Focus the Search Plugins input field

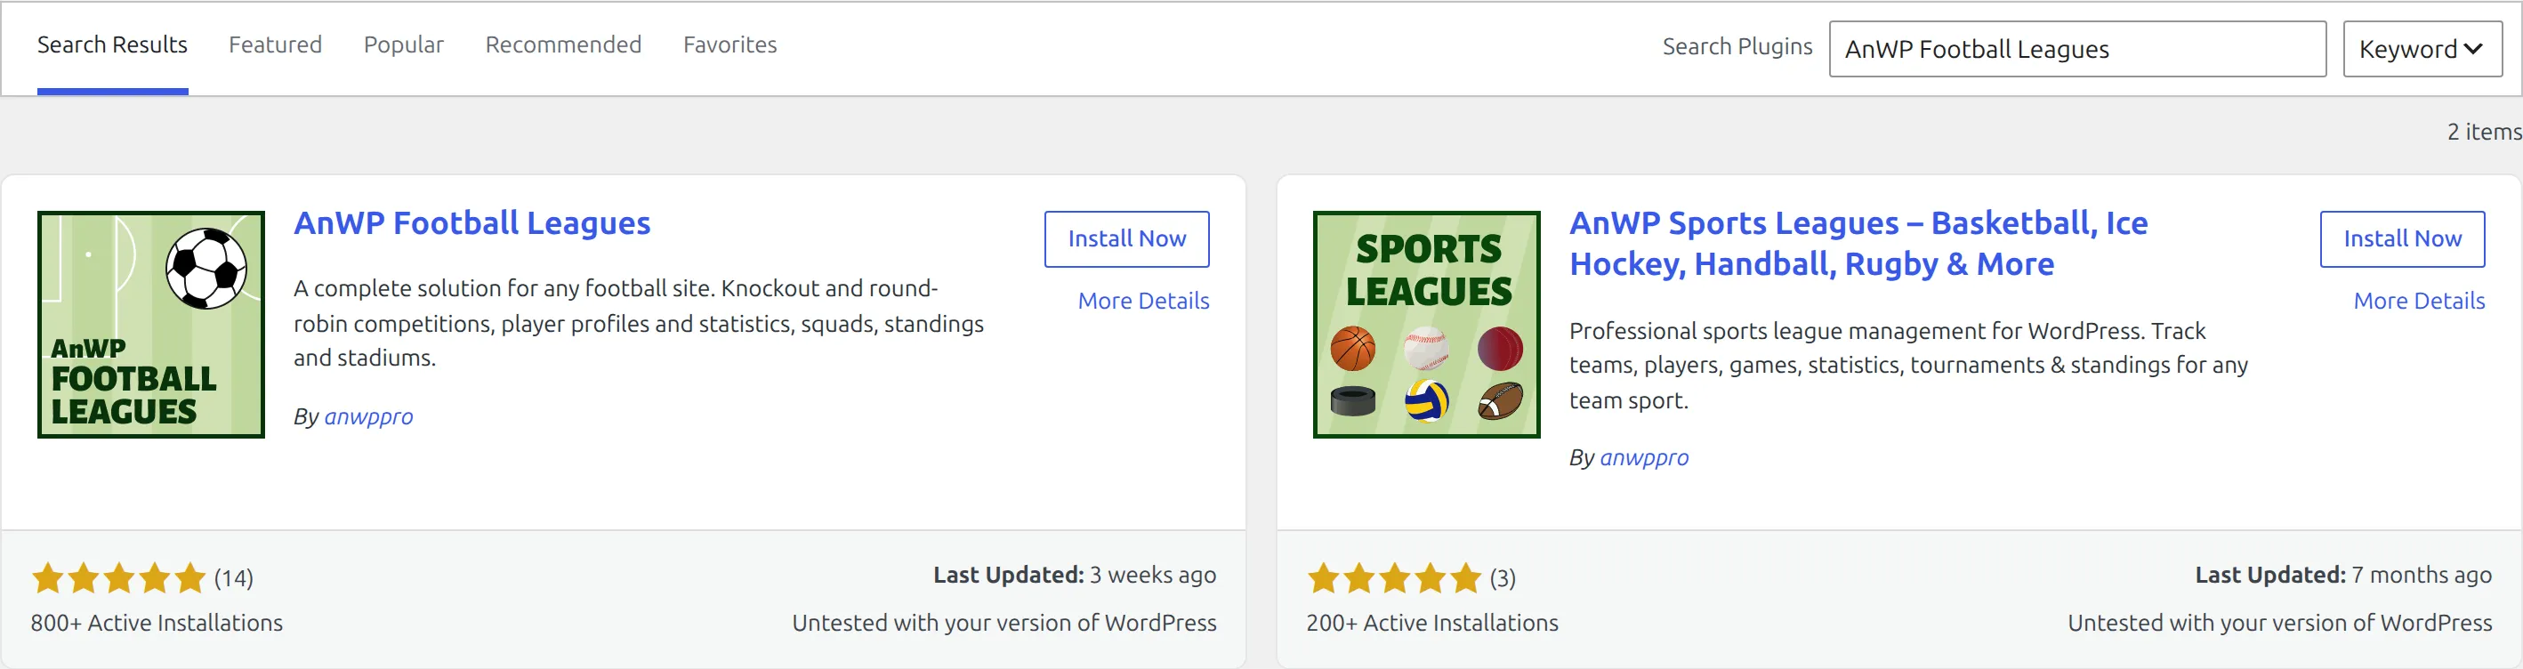[2076, 49]
